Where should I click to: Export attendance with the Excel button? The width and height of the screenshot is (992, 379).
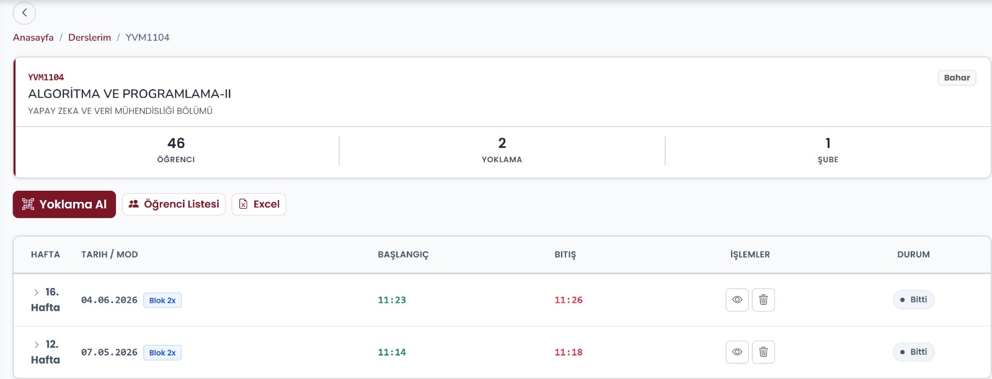click(x=259, y=204)
